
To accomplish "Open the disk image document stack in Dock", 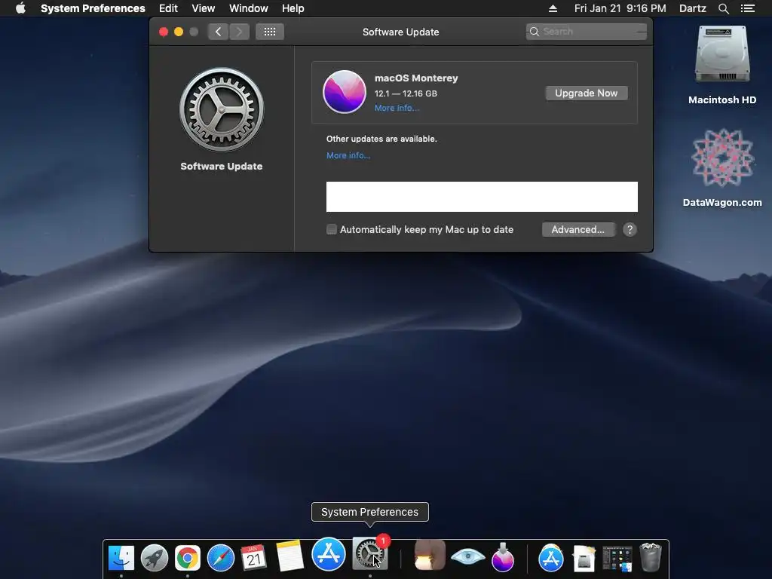I will [x=584, y=559].
